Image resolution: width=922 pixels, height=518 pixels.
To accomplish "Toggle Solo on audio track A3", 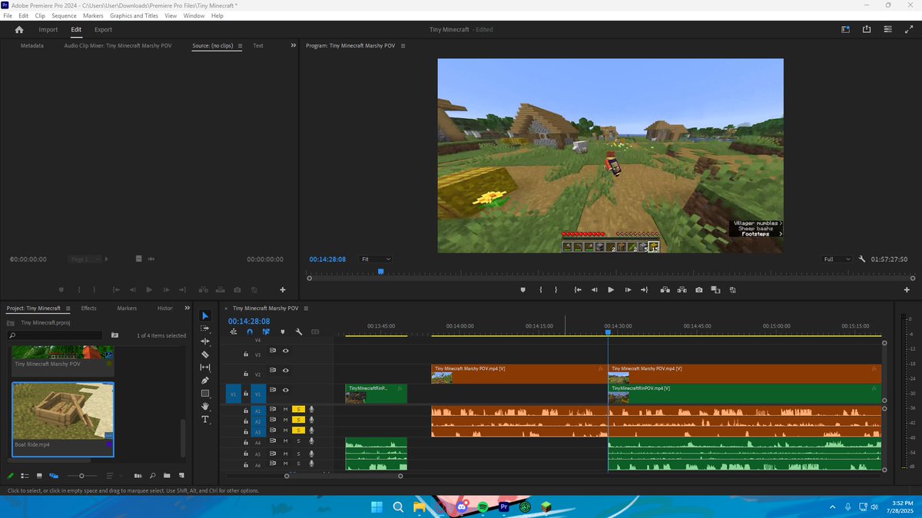I will click(298, 431).
